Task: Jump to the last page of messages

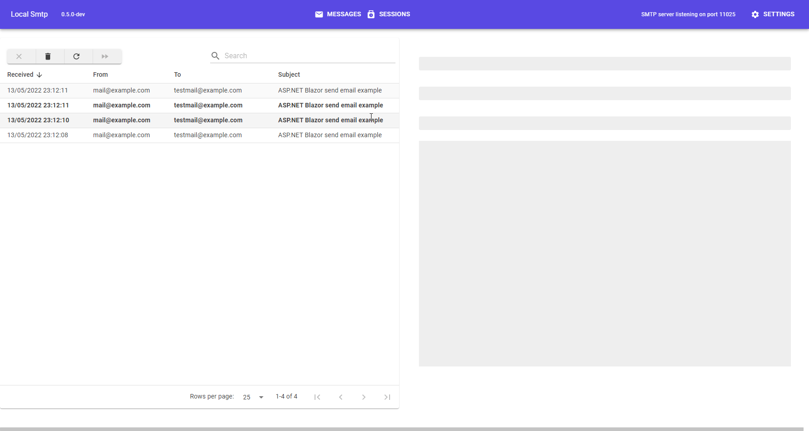Action: click(x=387, y=397)
